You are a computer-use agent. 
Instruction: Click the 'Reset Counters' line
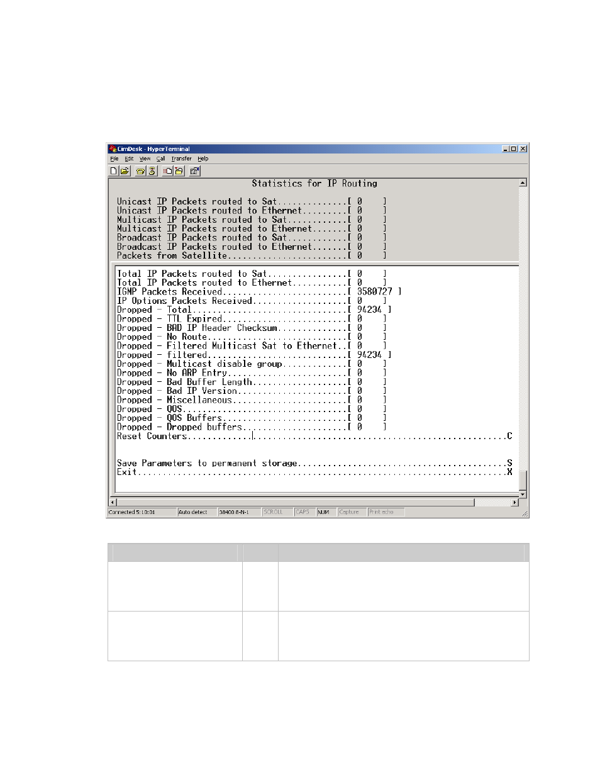[x=314, y=436]
